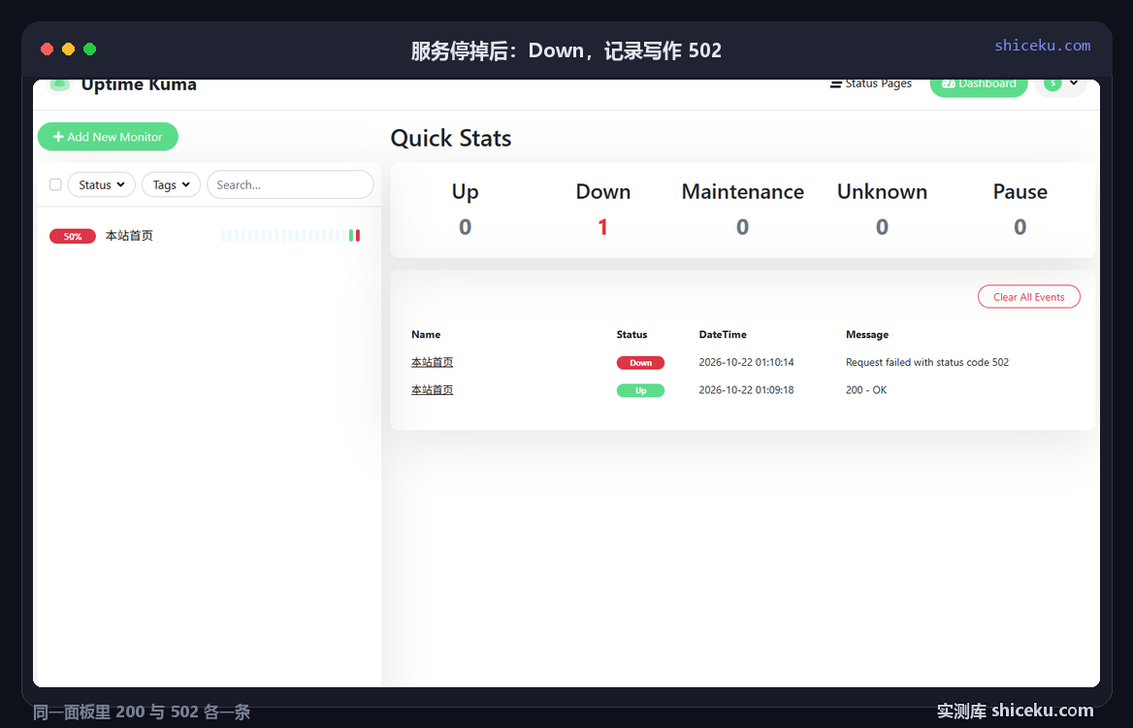Viewport: 1133px width, 728px height.
Task: Click the Uptime Kuma logo icon
Action: tap(60, 86)
